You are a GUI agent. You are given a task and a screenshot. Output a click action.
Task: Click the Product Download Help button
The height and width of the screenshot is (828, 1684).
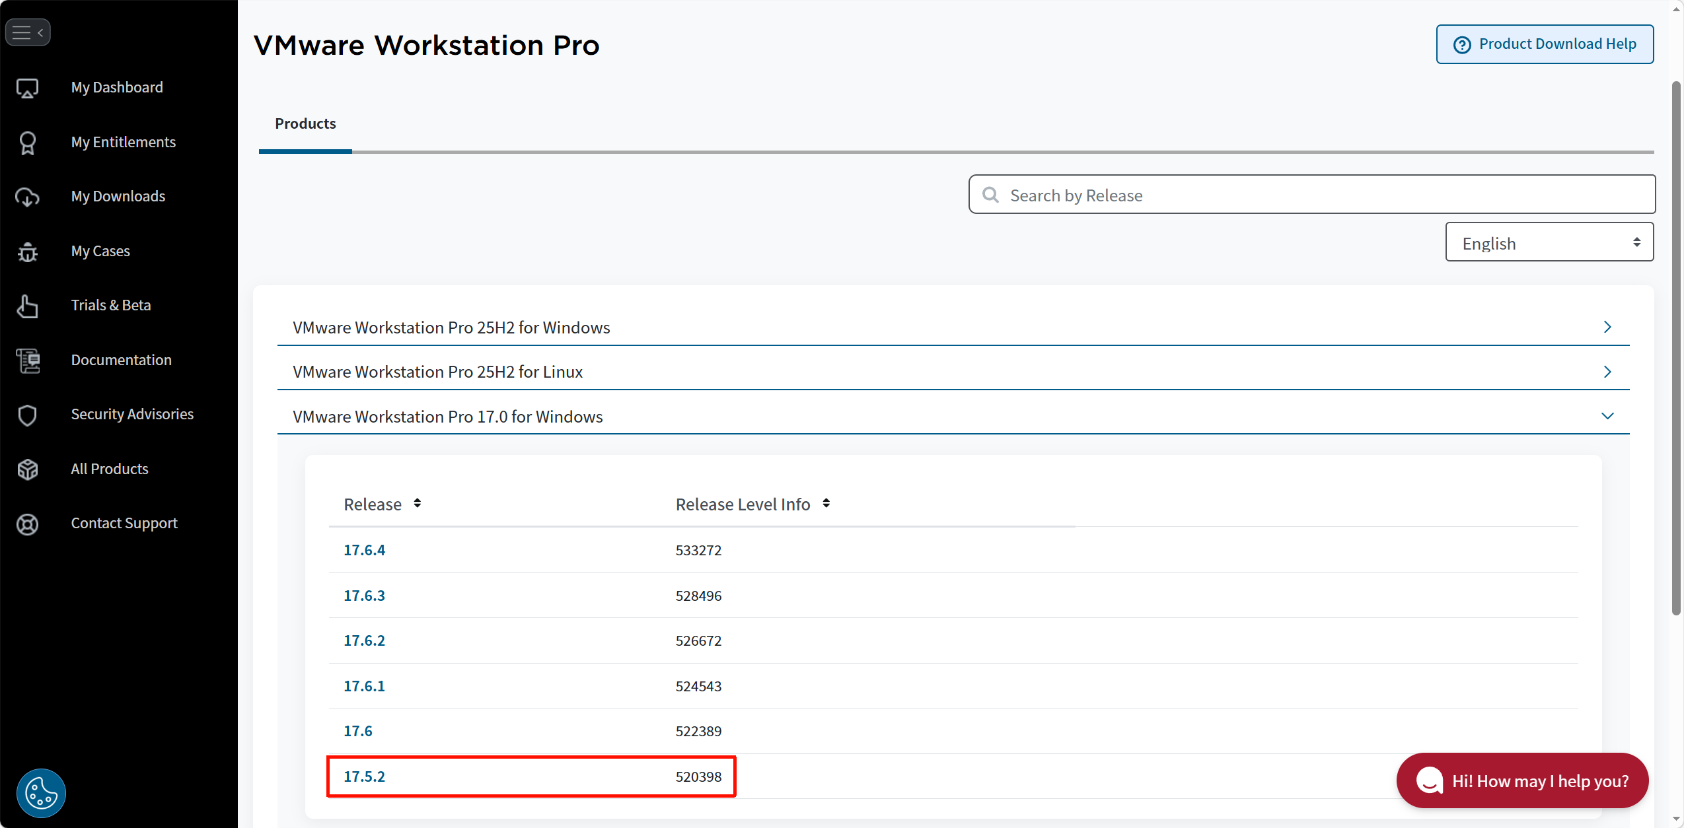tap(1544, 44)
